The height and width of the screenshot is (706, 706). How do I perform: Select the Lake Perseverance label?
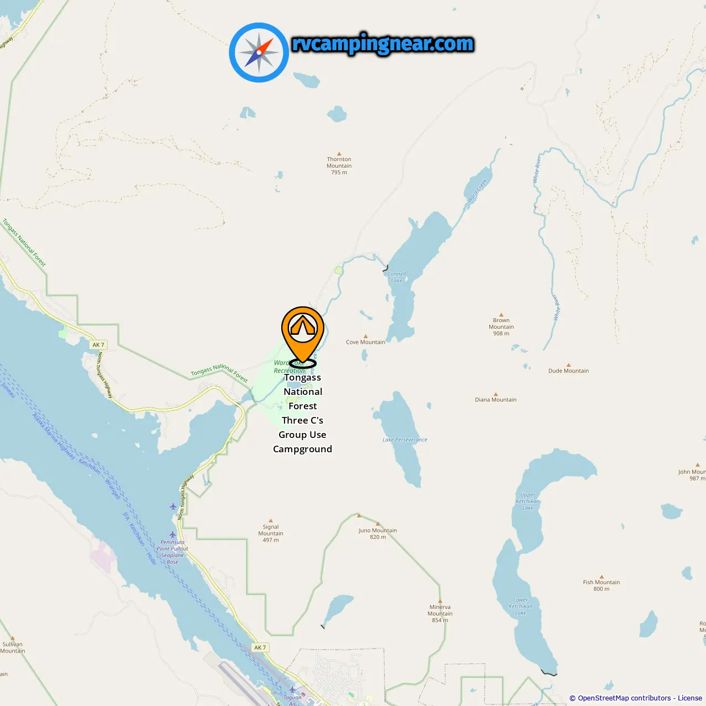405,440
